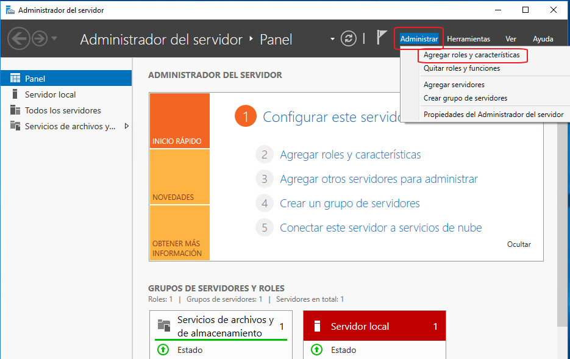570x359 pixels.
Task: Click Servidor local tile server icon
Action: (317, 326)
